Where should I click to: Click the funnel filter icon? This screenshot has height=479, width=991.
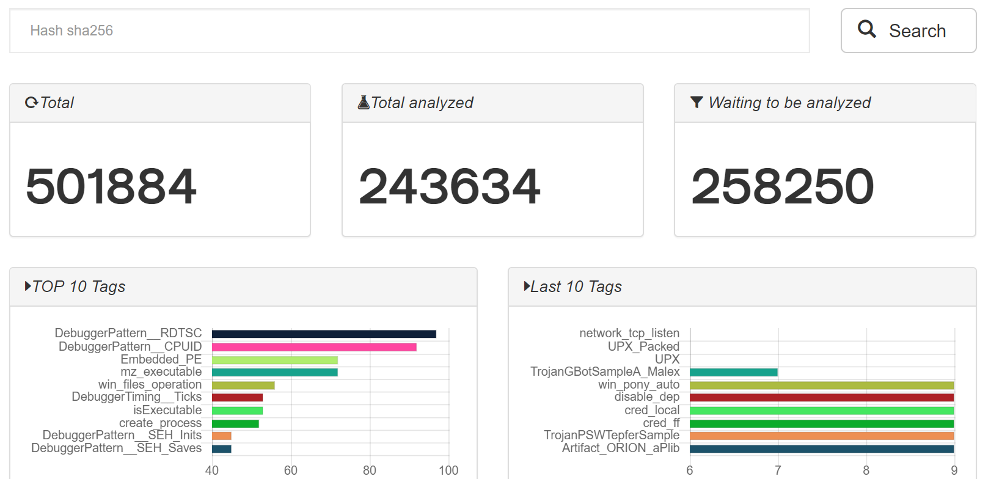point(696,102)
